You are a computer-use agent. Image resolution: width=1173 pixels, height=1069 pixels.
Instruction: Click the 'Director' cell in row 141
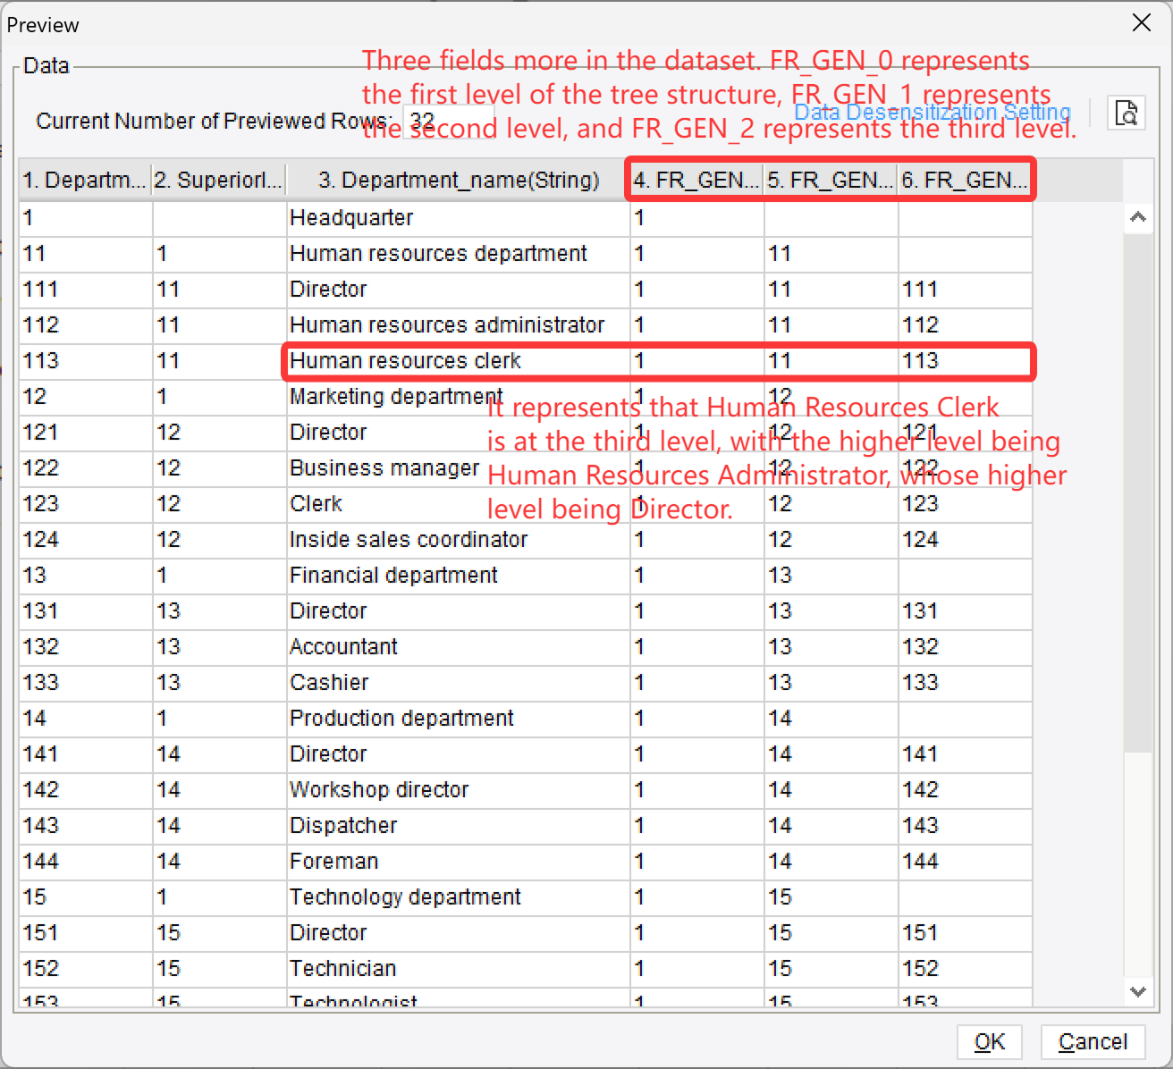[459, 754]
